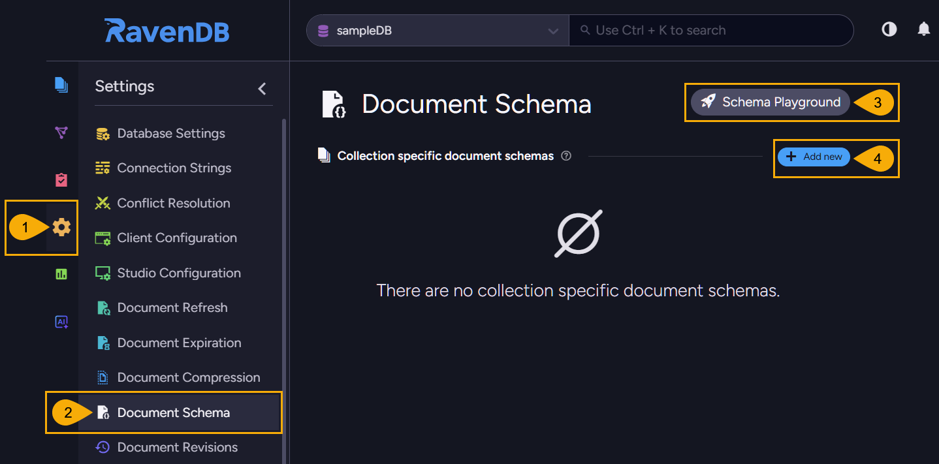Click the notifications bell icon
Viewport: 939px width, 464px height.
[x=923, y=29]
